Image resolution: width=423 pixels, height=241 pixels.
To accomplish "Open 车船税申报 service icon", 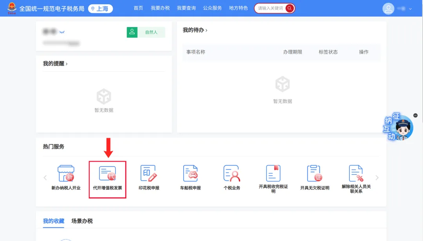I will coord(190,173).
